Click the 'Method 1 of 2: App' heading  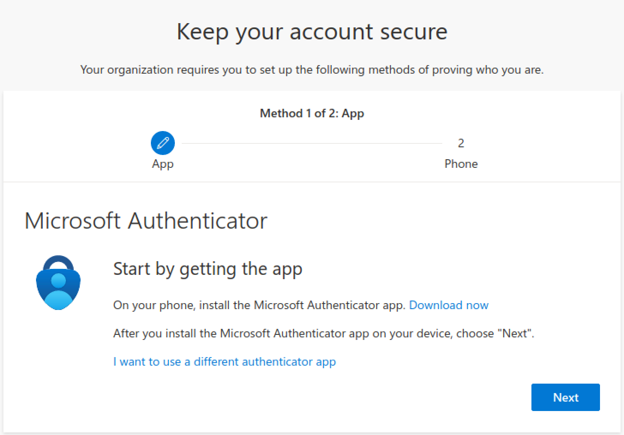coord(312,113)
